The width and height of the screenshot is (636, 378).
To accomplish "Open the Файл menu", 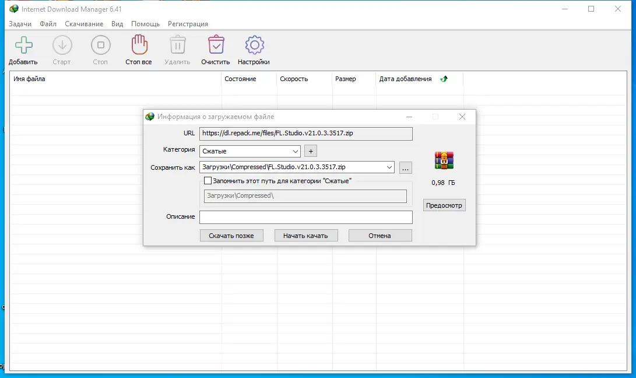I will click(48, 24).
